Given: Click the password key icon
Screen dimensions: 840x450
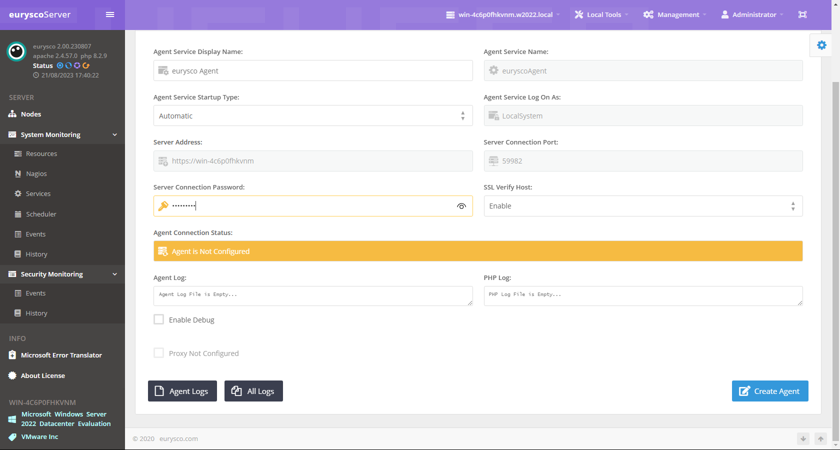Looking at the screenshot, I should coord(163,206).
